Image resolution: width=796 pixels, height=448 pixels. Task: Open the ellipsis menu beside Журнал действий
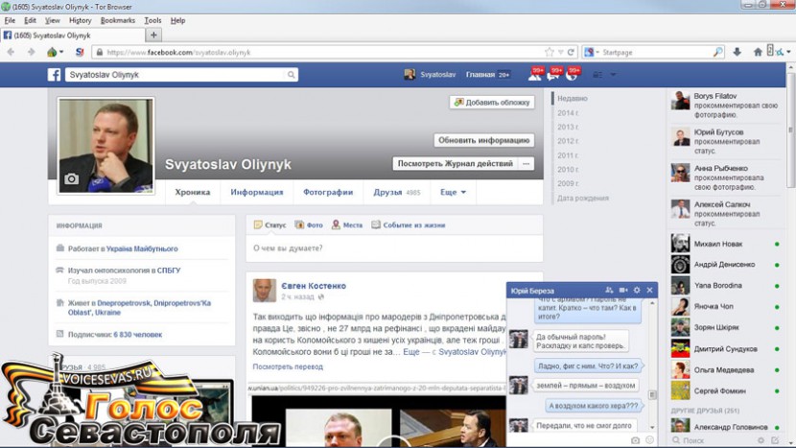[526, 164]
